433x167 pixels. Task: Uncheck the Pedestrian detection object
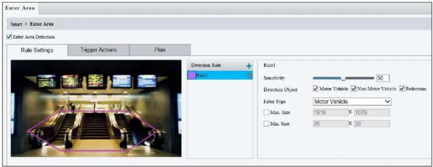point(402,89)
